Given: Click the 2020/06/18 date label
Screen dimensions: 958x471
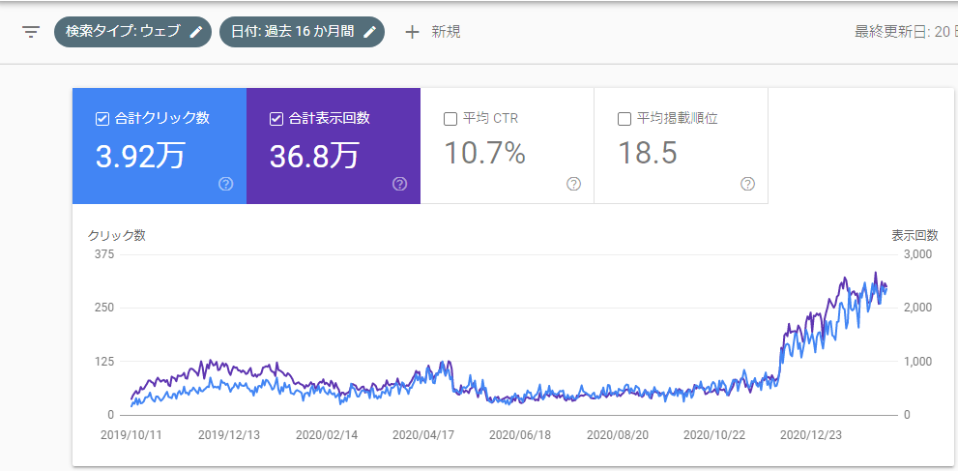Looking at the screenshot, I should tap(520, 435).
